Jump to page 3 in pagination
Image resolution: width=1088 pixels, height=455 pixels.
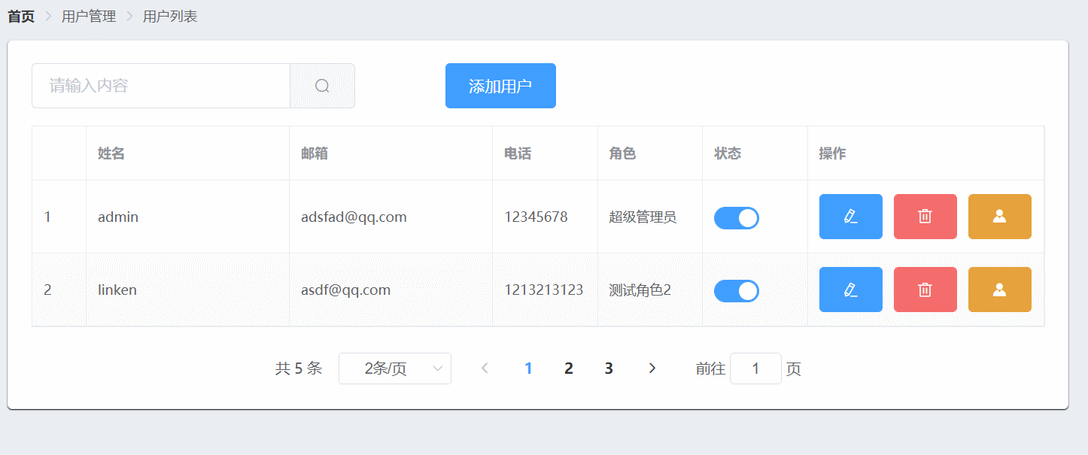click(x=609, y=369)
